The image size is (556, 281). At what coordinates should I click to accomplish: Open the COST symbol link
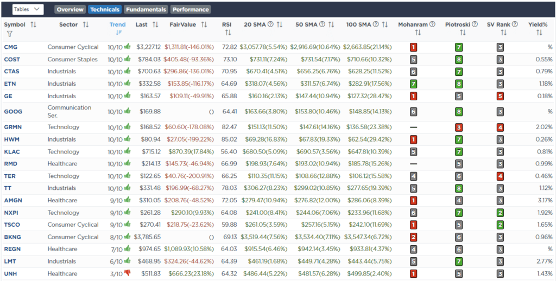12,59
